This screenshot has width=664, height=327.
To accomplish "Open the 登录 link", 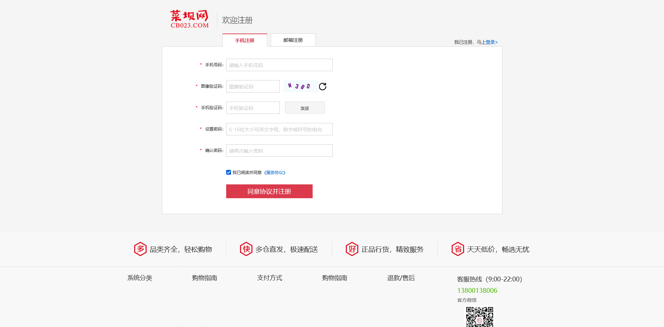I will pyautogui.click(x=491, y=42).
